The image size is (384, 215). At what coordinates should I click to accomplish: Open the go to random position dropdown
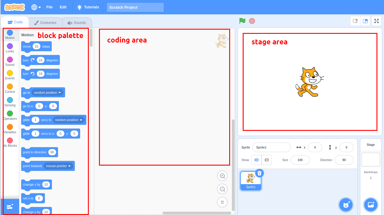48,93
